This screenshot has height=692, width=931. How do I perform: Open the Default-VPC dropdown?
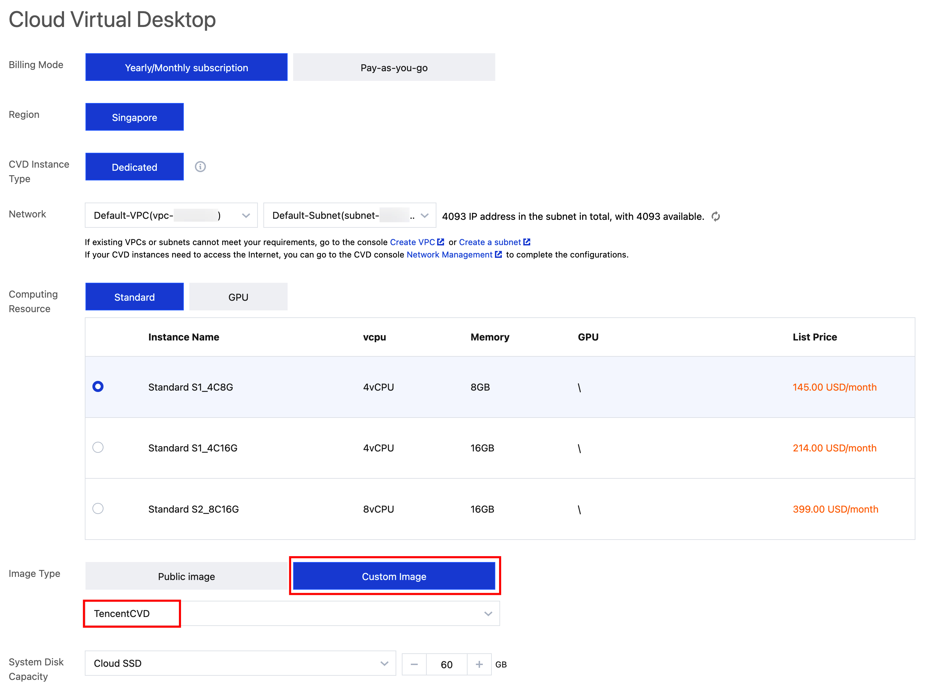point(171,216)
